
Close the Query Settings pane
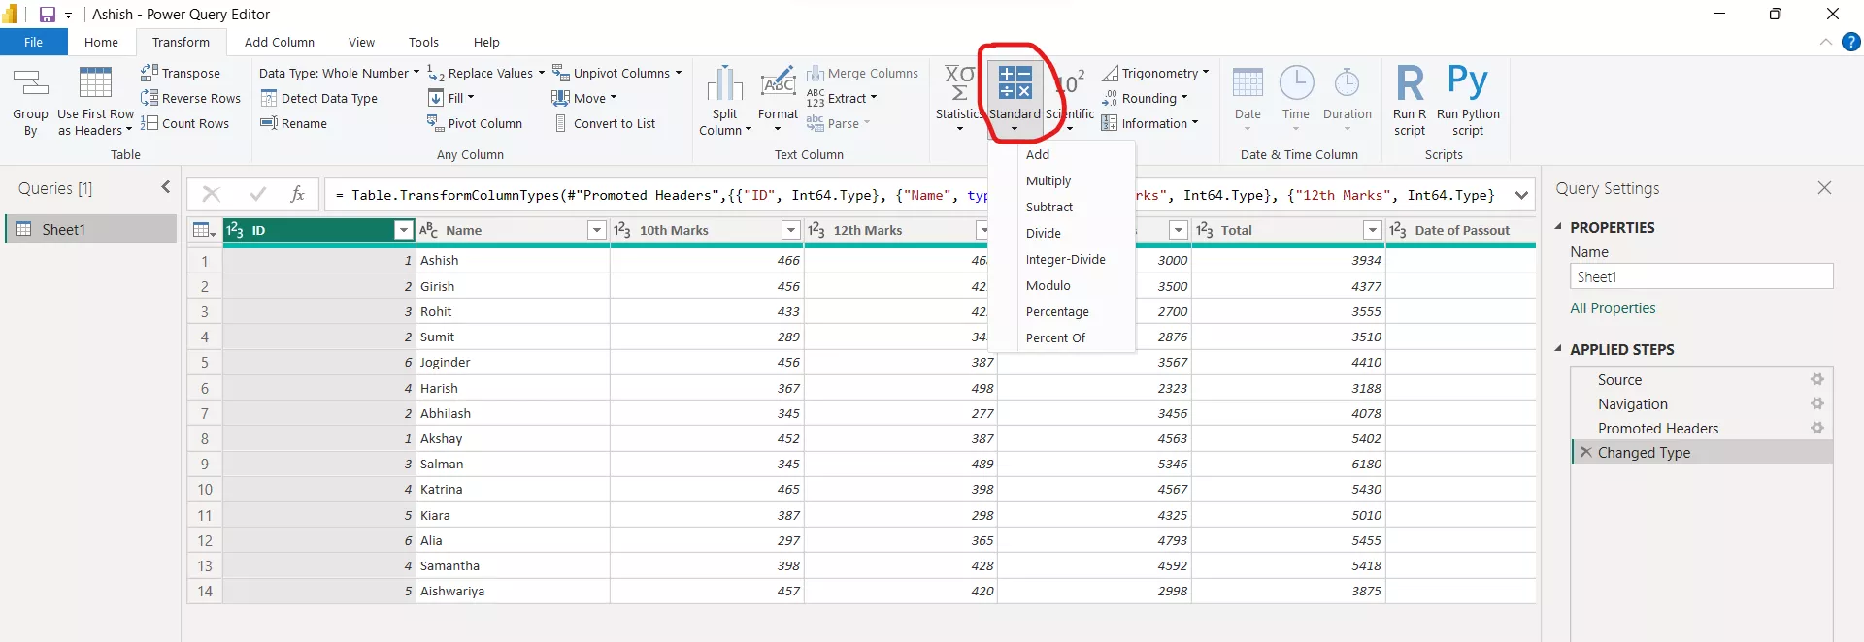point(1824,188)
